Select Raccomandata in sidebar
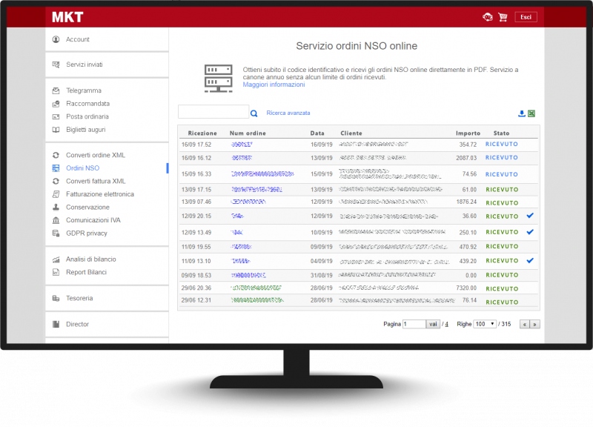 tap(87, 104)
